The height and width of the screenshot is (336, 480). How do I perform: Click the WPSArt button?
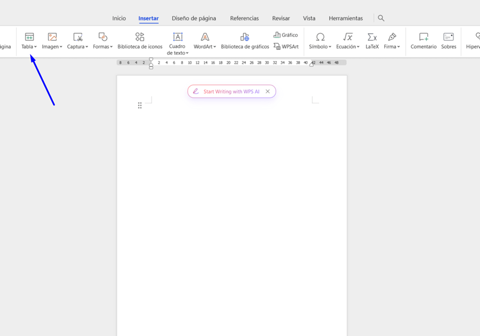pos(286,47)
